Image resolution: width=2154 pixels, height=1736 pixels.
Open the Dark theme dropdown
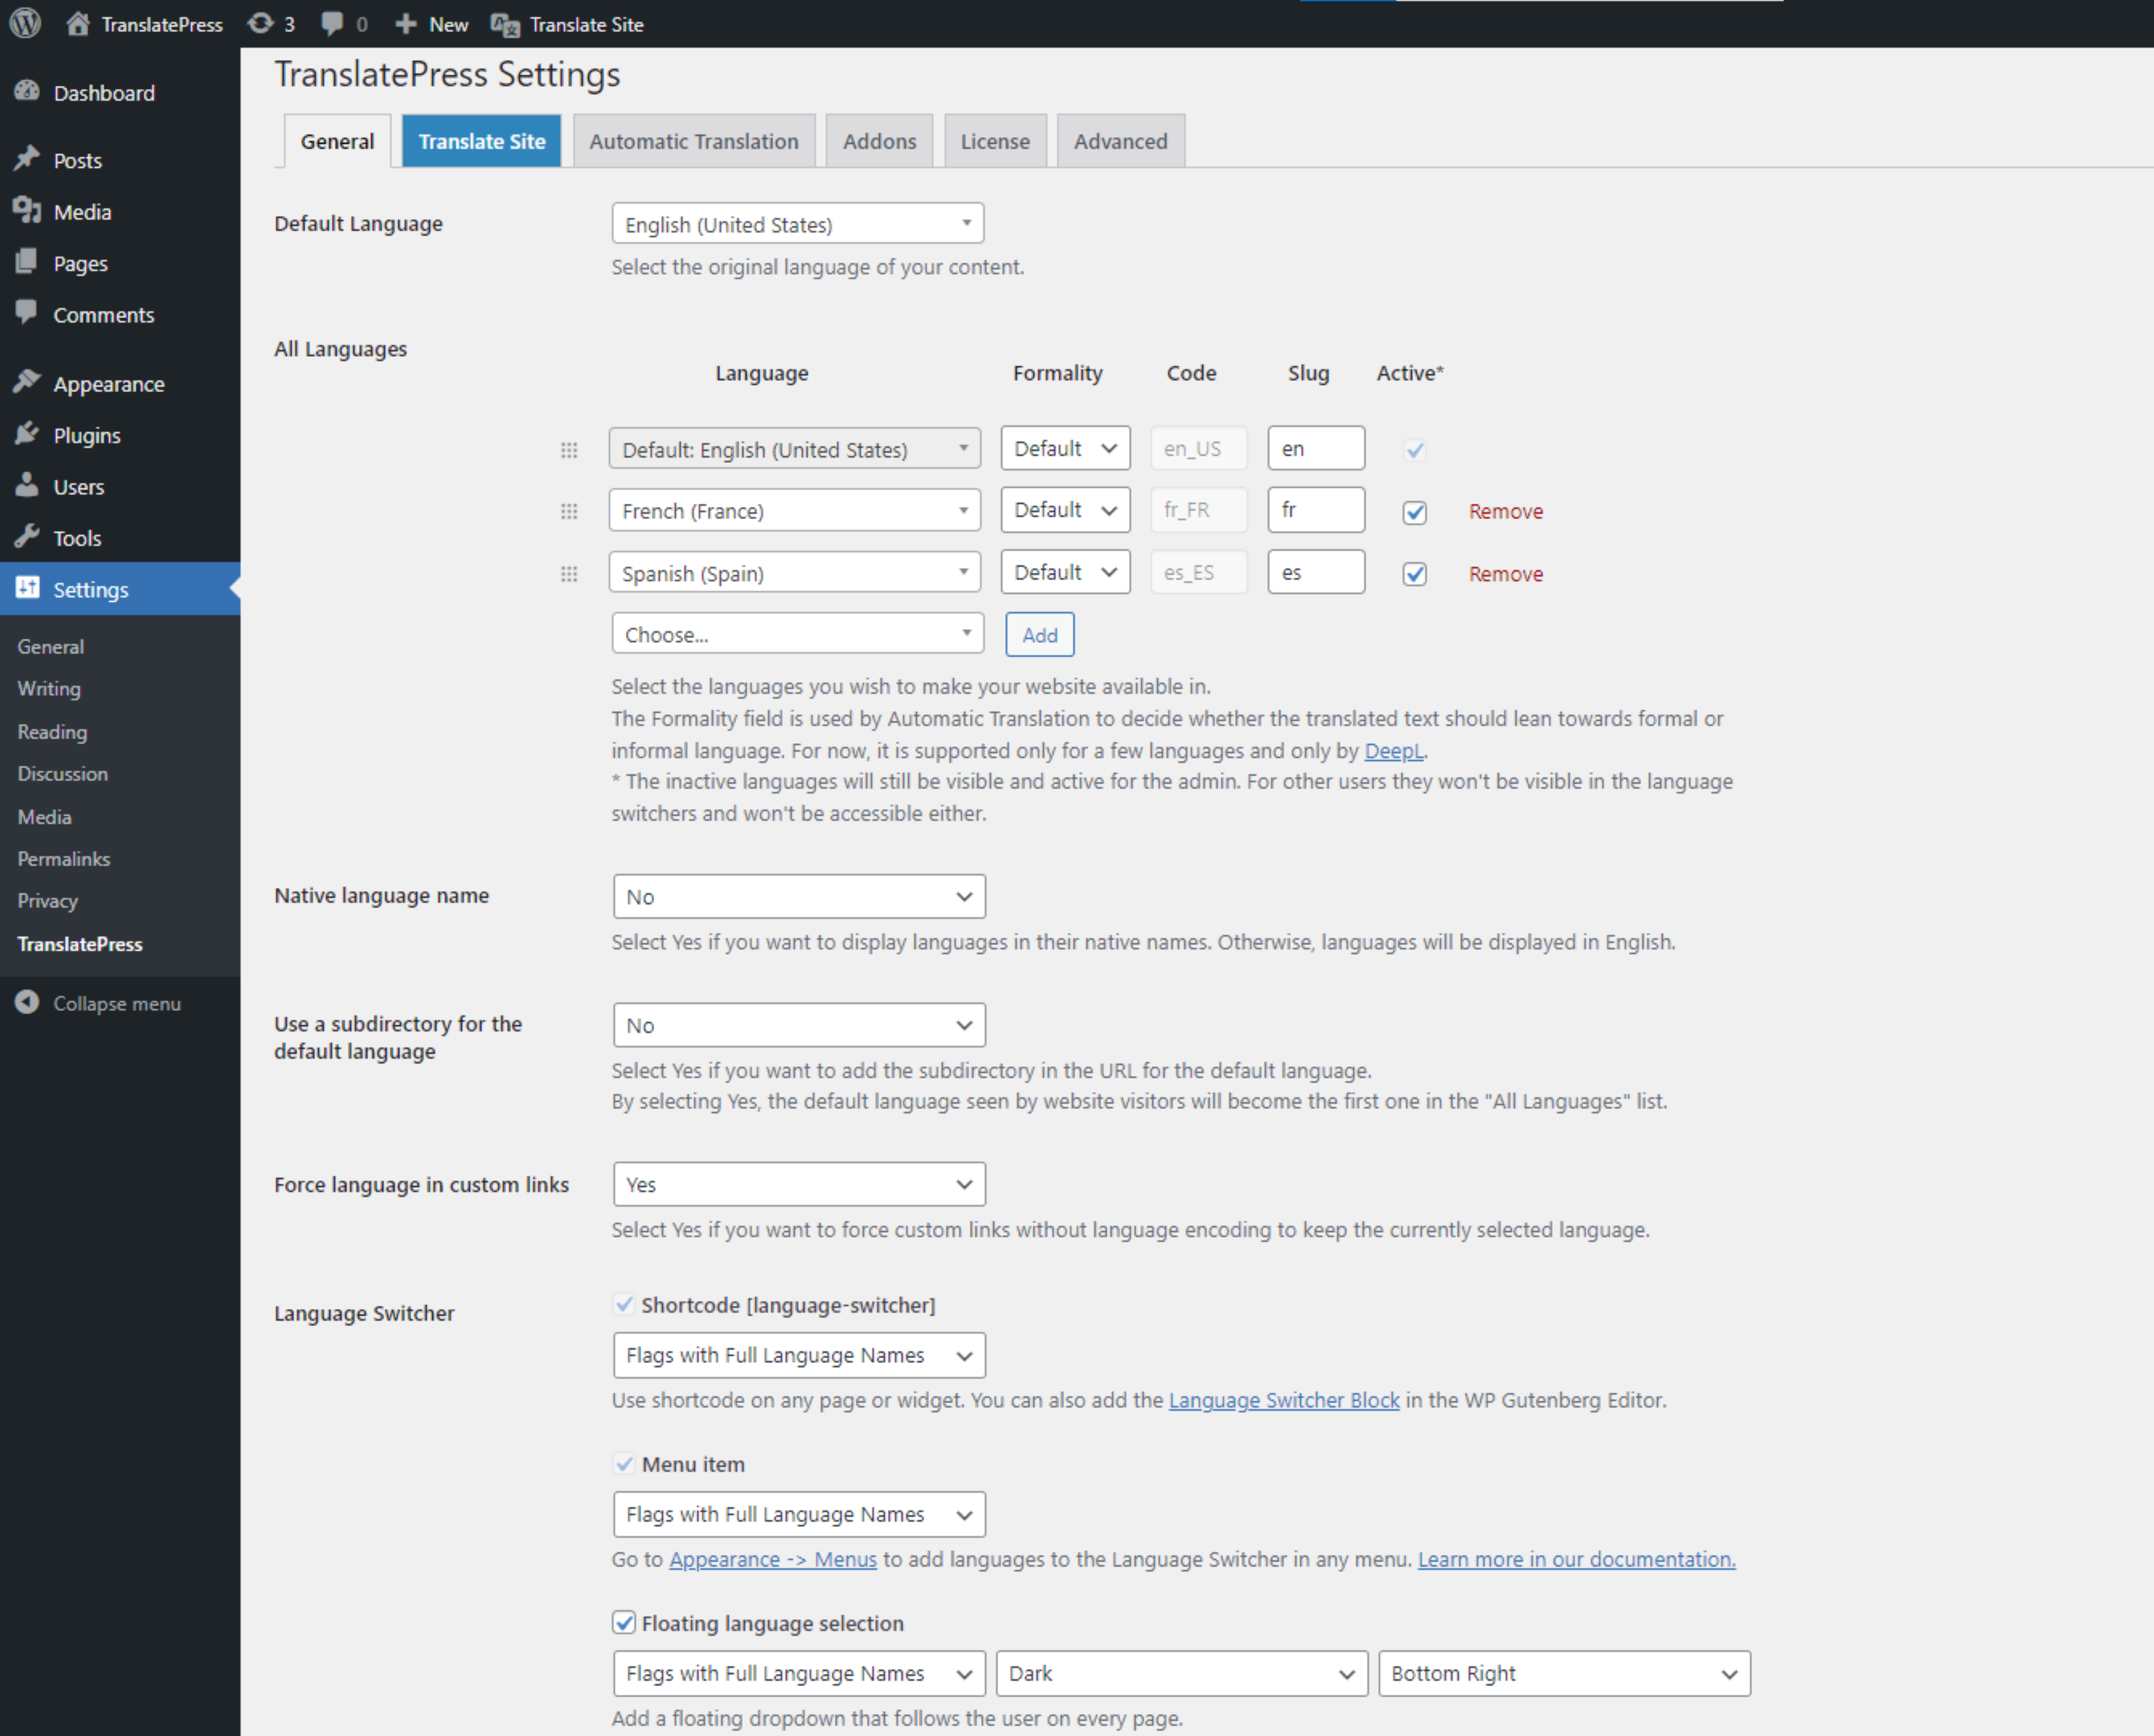point(1181,1673)
